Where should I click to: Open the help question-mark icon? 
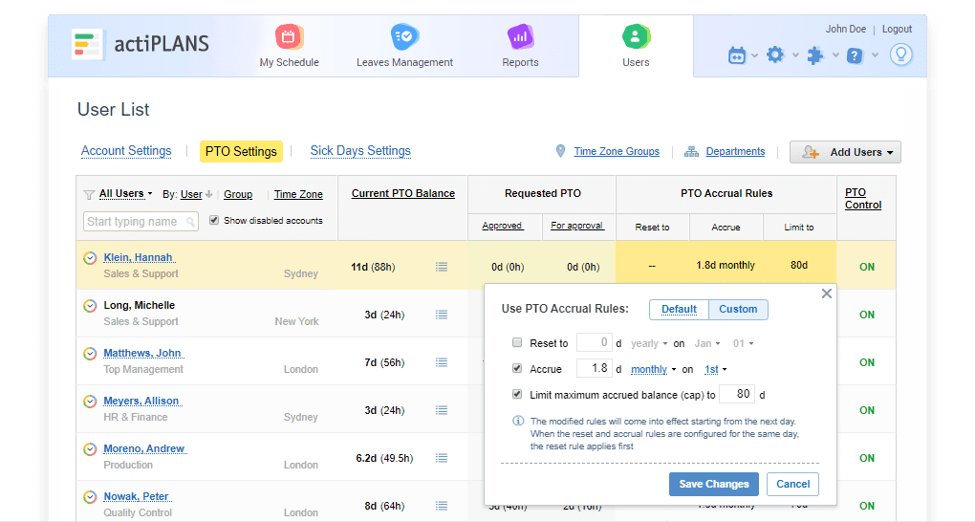[855, 55]
